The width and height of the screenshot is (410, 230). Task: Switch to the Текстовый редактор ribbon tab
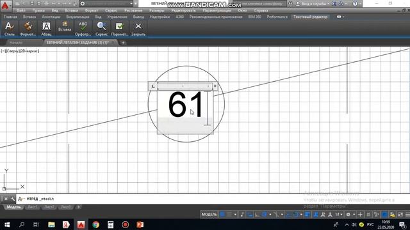click(x=310, y=17)
